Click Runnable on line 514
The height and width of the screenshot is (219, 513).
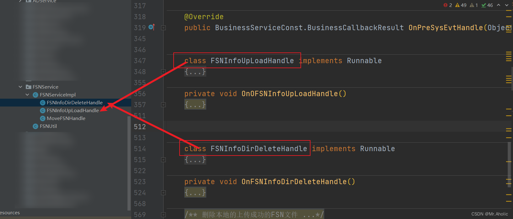377,149
